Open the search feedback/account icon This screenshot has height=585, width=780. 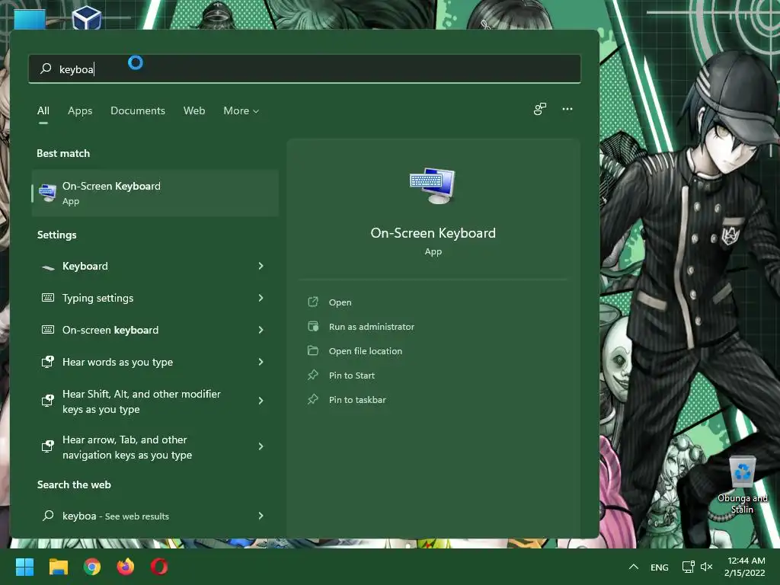click(x=540, y=109)
